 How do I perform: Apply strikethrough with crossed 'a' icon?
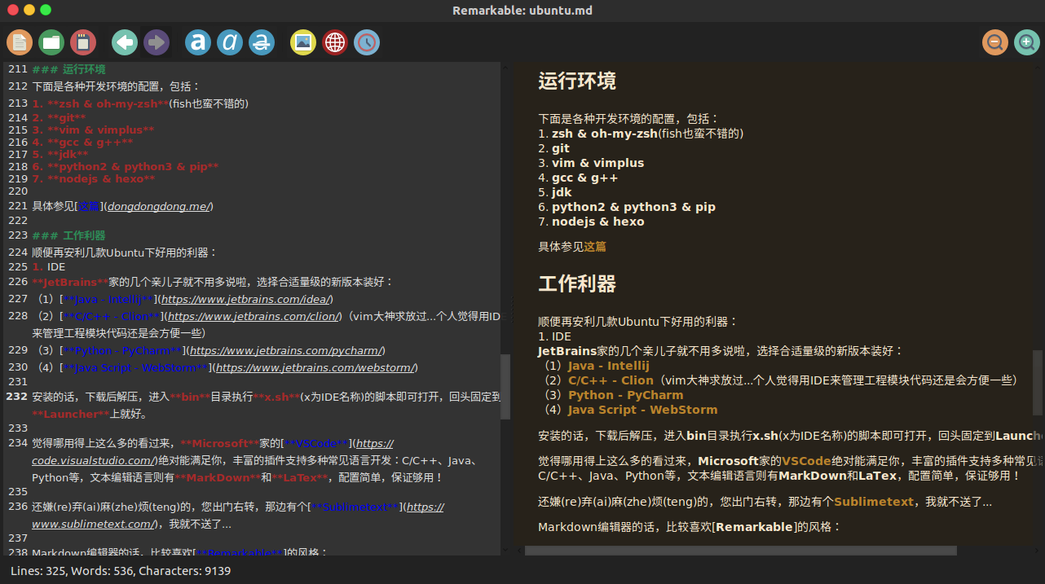262,42
